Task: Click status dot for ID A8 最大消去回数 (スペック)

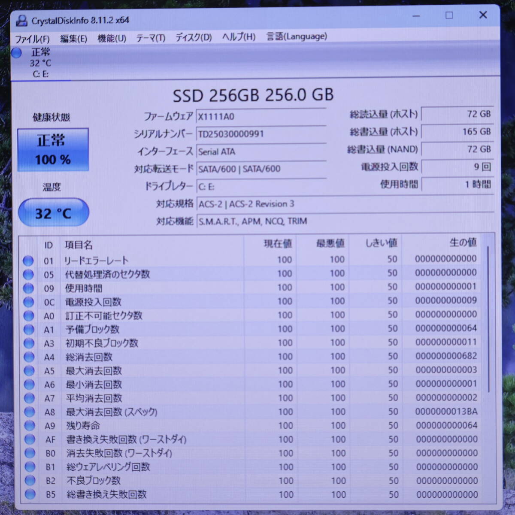Action: [30, 412]
